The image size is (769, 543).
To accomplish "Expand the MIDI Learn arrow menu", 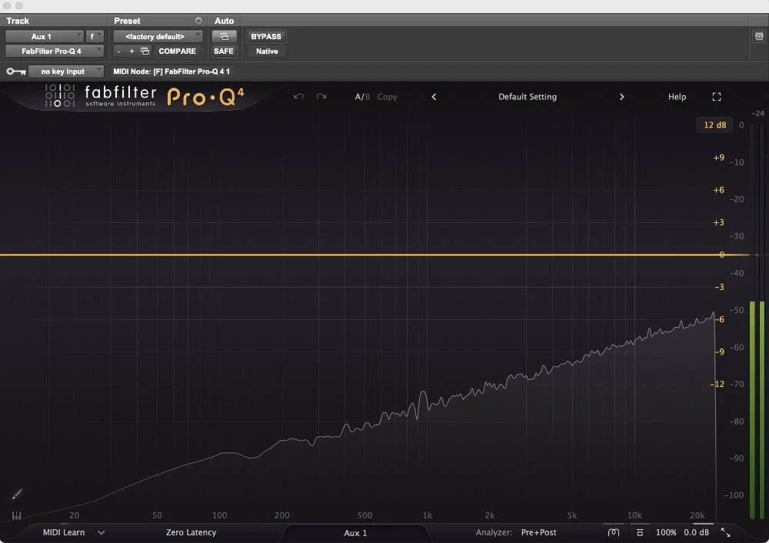I will point(101,532).
